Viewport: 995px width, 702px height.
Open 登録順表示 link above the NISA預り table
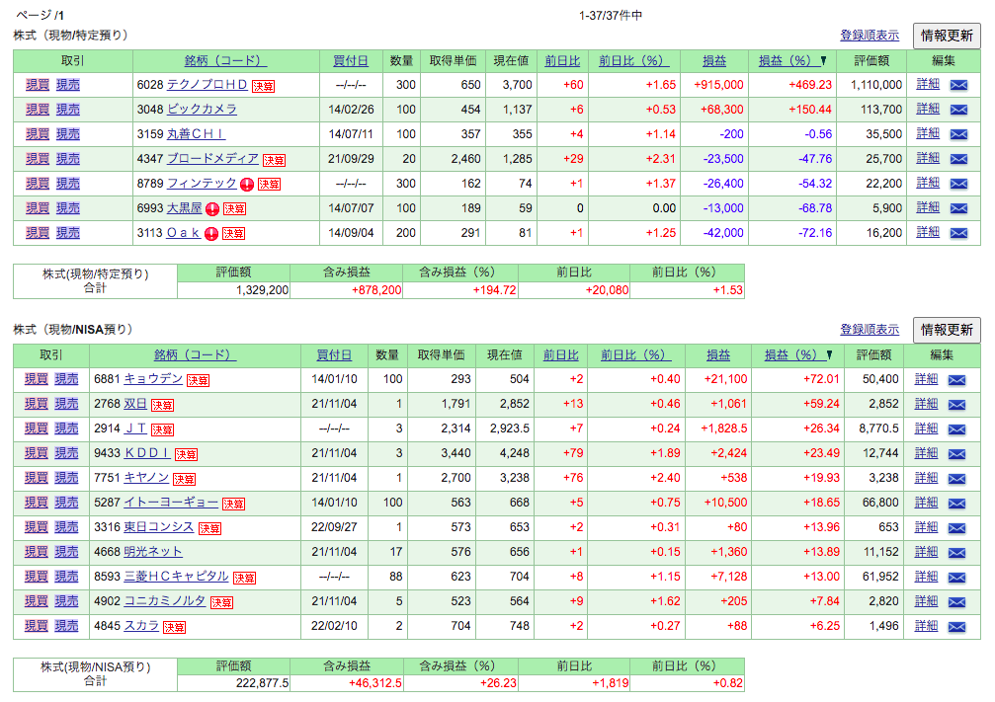point(870,330)
